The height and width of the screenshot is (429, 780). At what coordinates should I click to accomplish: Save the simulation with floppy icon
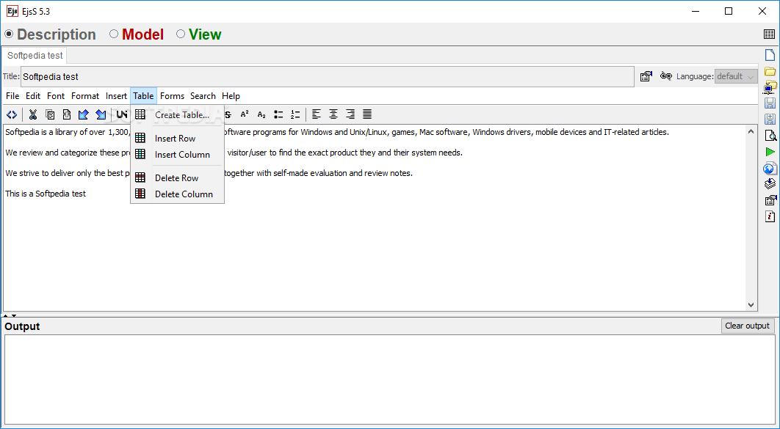(770, 103)
